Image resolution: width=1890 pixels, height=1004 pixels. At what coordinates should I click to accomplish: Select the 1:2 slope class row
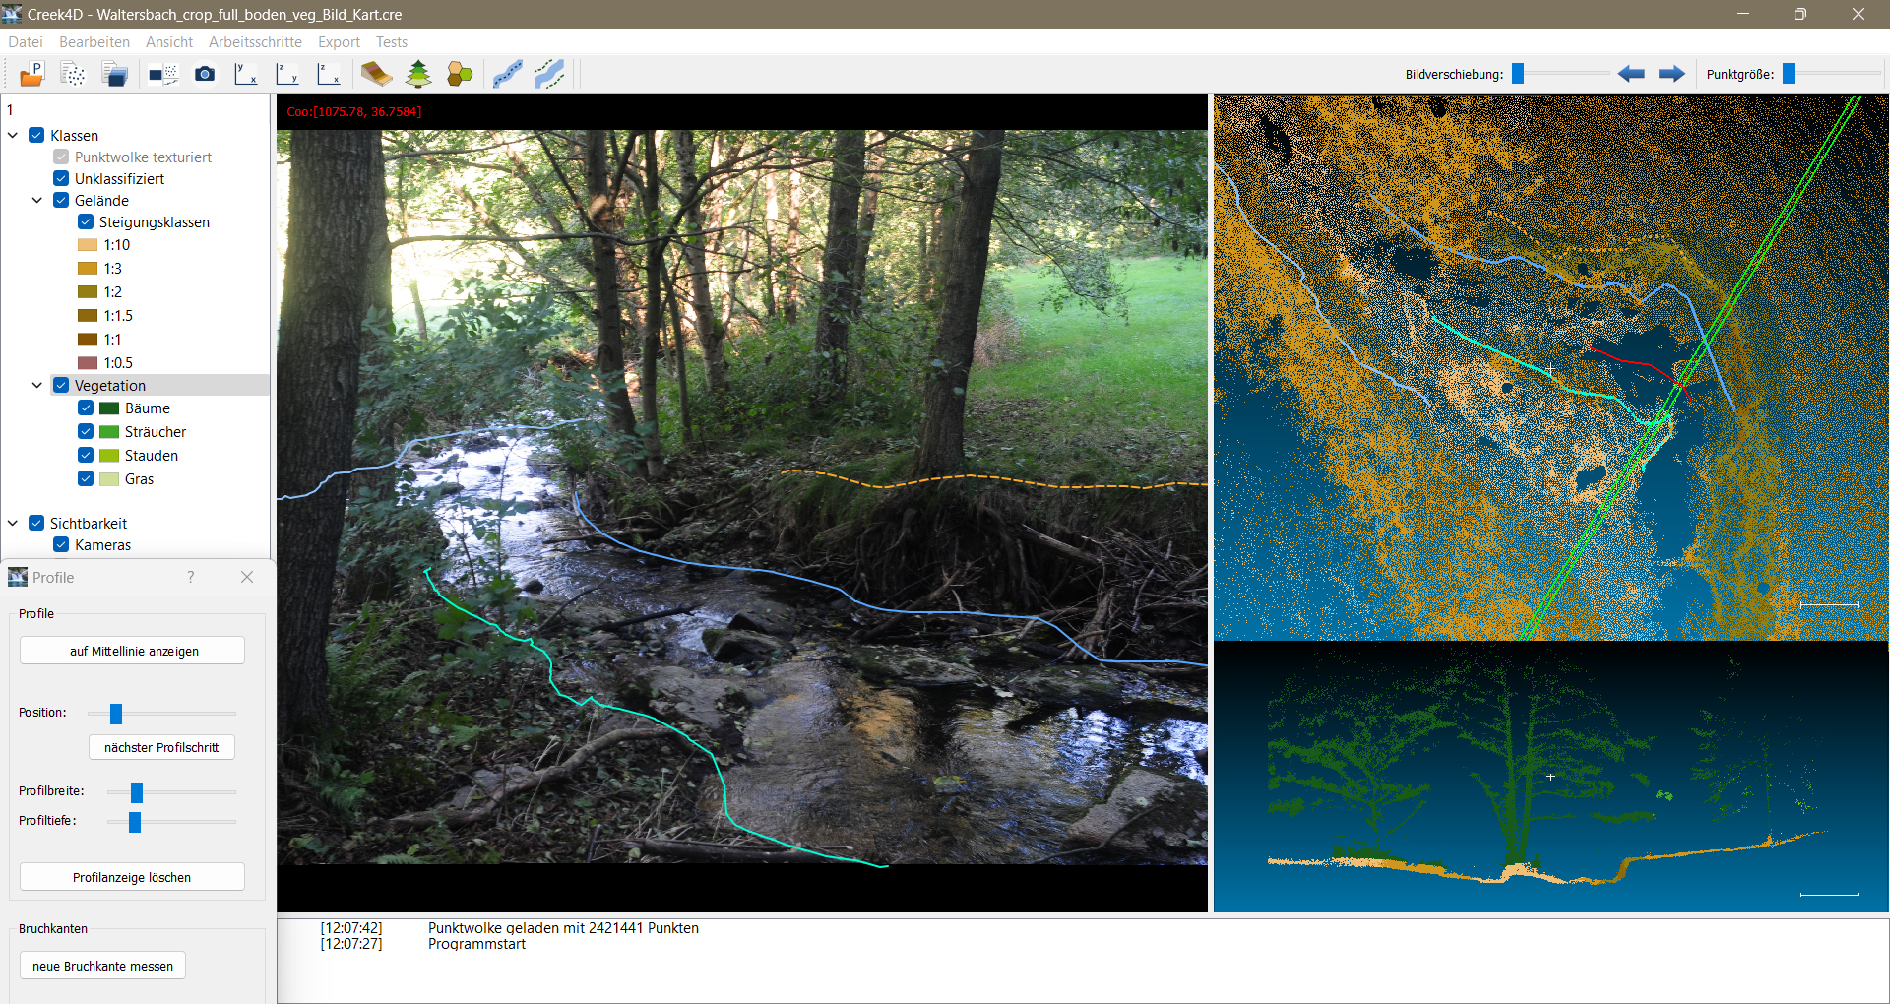(x=113, y=292)
